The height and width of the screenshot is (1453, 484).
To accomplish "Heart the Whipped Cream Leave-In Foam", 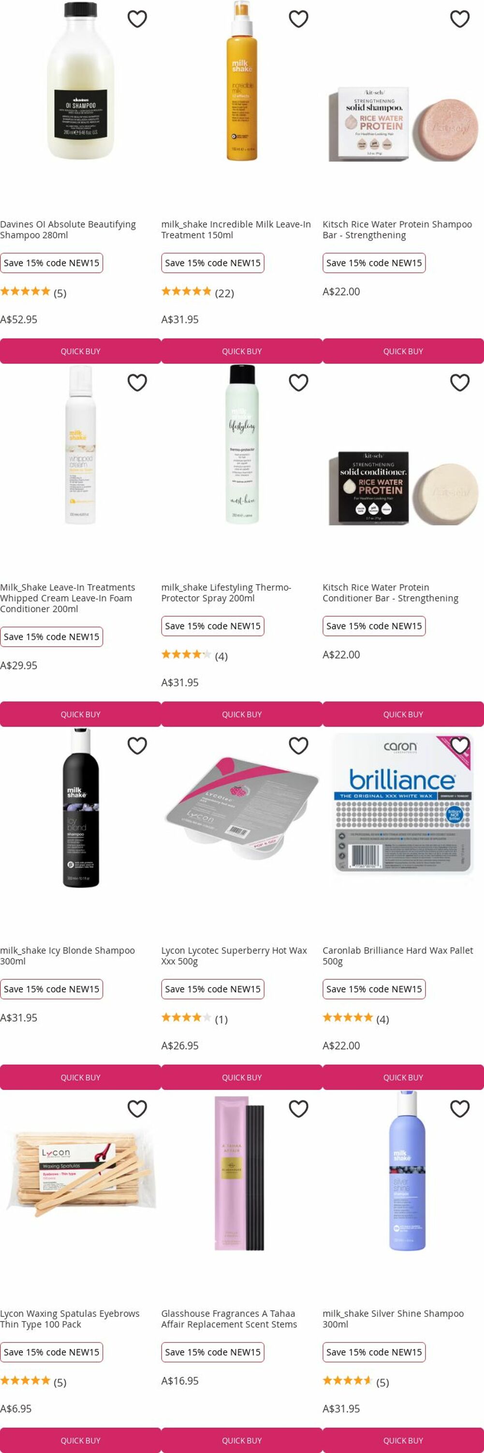I will tap(137, 383).
